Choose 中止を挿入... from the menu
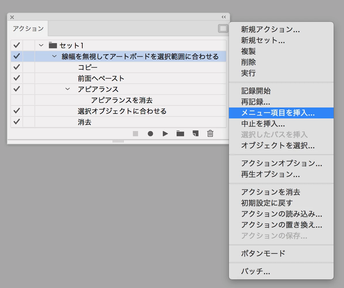The height and width of the screenshot is (288, 344). point(281,124)
